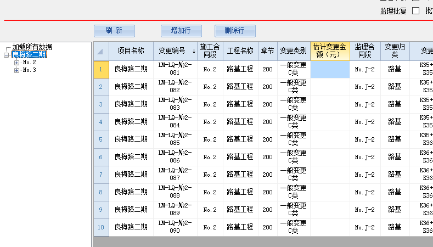Click the LM-LQ-№2-083 cell
The image size is (433, 247).
(x=175, y=104)
